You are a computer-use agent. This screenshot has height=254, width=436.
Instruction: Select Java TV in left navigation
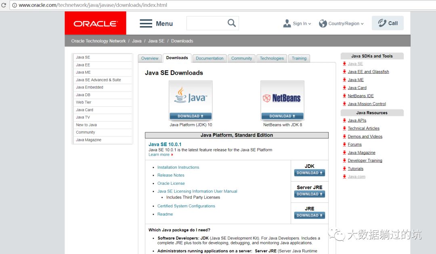[102, 117]
